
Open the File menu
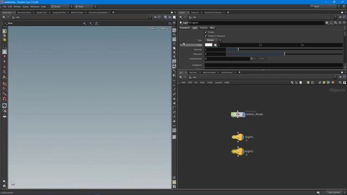coord(5,6)
